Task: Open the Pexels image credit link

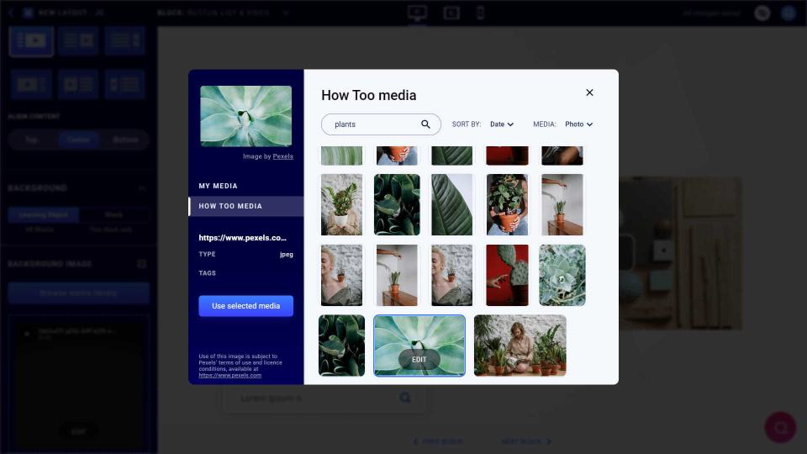Action: pyautogui.click(x=282, y=156)
